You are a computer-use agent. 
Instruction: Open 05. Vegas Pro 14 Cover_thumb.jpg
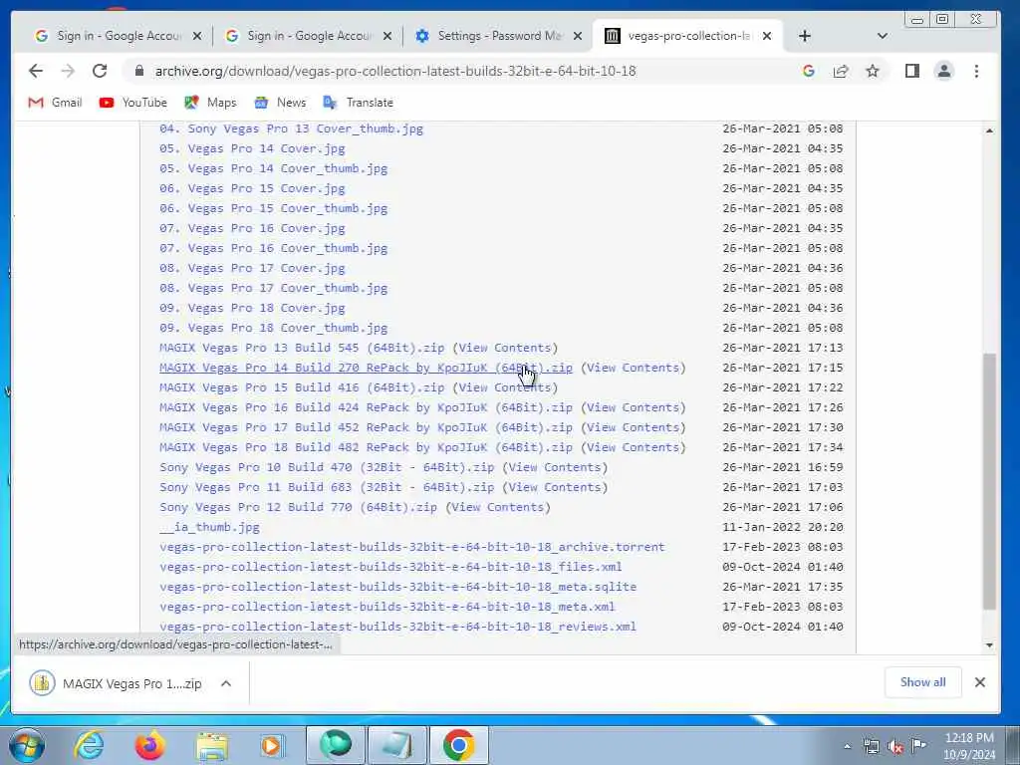coord(274,168)
